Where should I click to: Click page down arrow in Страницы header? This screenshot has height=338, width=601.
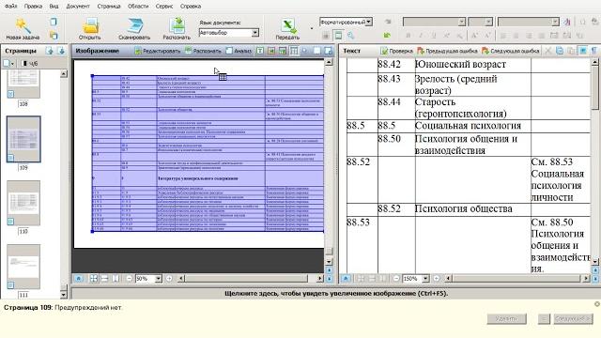[61, 51]
